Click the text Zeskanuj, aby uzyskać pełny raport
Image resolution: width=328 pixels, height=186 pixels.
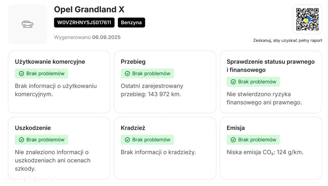coord(288,41)
